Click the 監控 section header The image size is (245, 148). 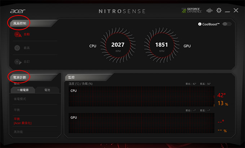[71, 77]
